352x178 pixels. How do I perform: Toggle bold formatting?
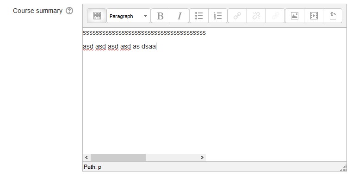pyautogui.click(x=161, y=16)
